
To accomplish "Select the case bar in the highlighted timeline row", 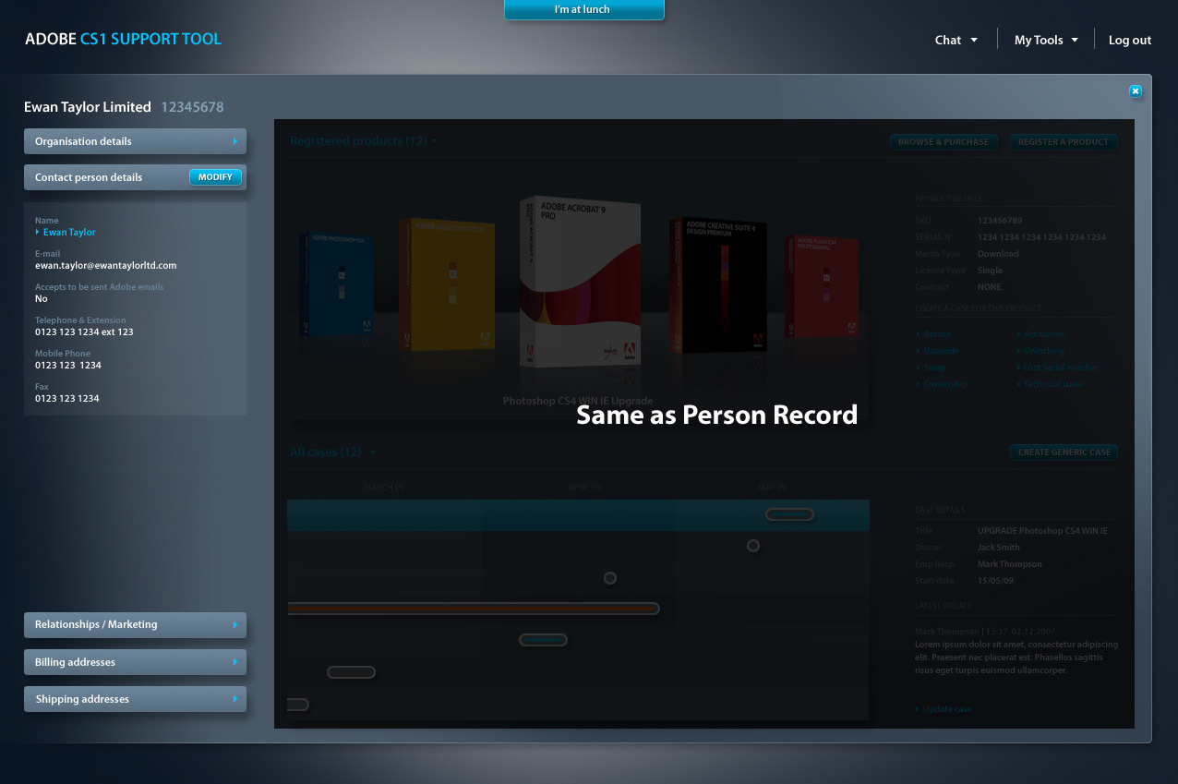I will click(789, 514).
